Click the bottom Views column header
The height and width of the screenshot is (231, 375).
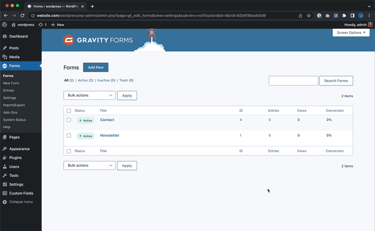coord(302,151)
